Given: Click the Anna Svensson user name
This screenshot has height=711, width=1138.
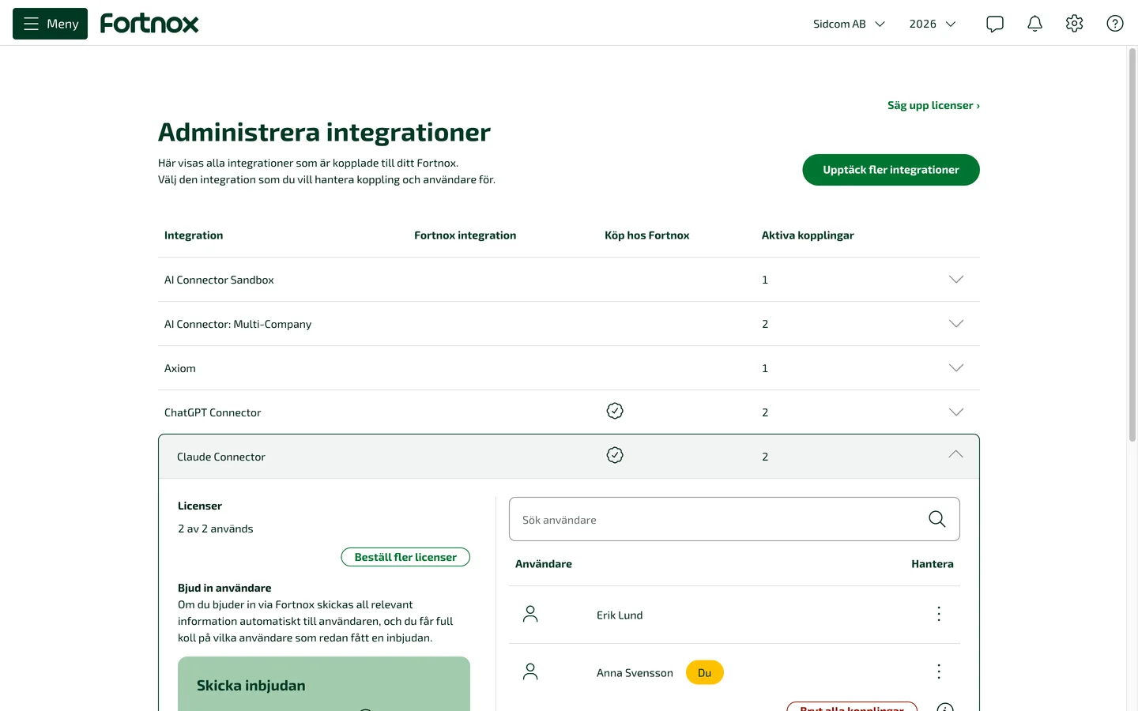Looking at the screenshot, I should click(x=635, y=673).
